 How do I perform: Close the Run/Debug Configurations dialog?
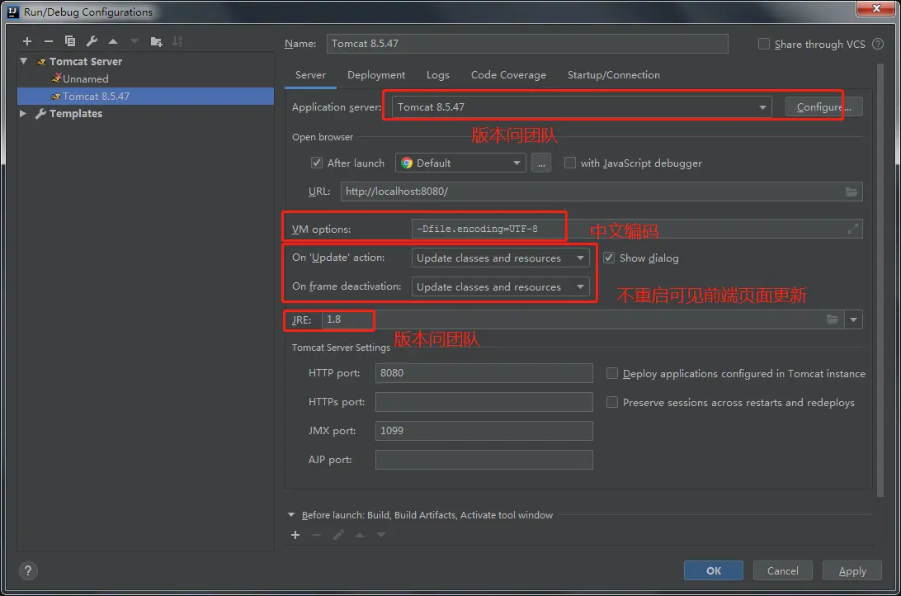click(876, 8)
